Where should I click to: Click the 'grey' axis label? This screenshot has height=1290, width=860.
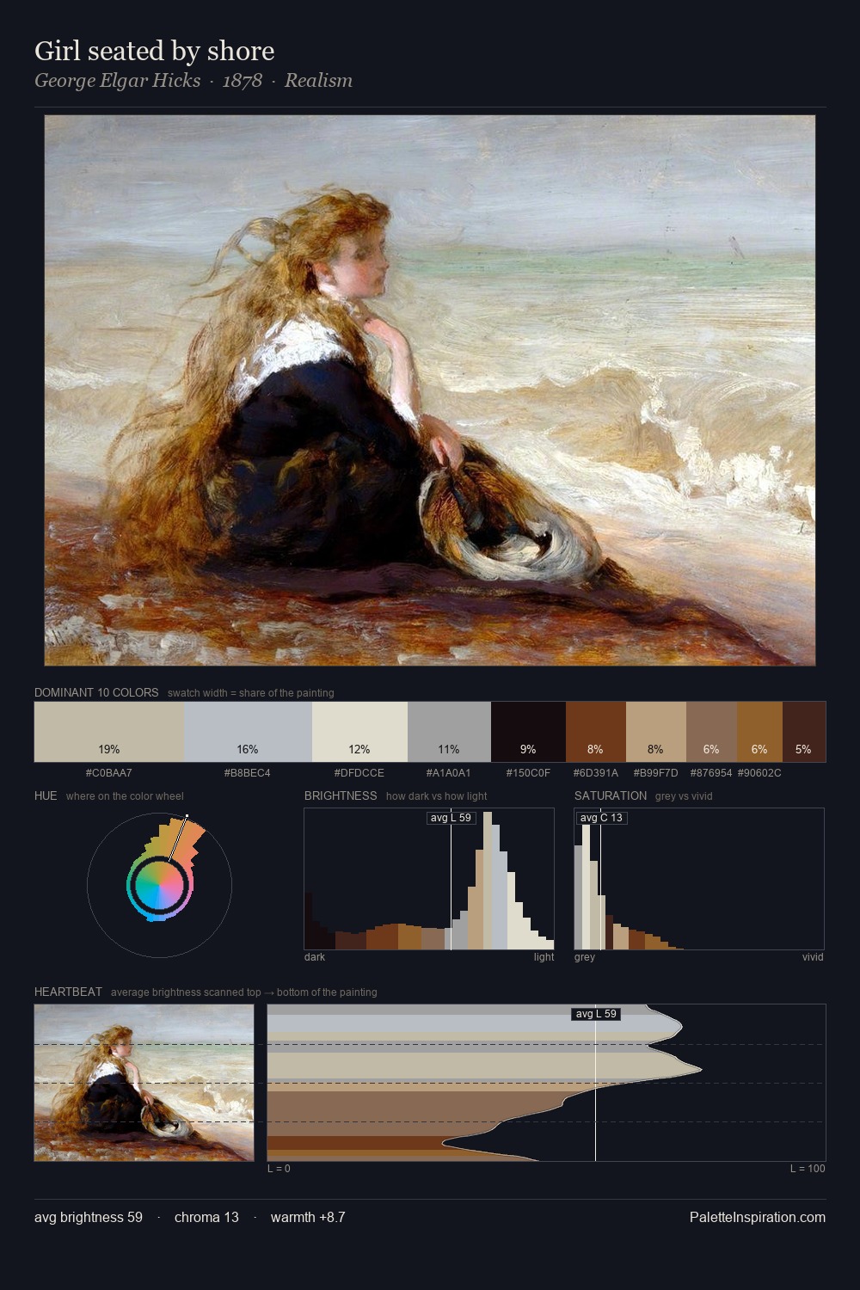[x=585, y=957]
